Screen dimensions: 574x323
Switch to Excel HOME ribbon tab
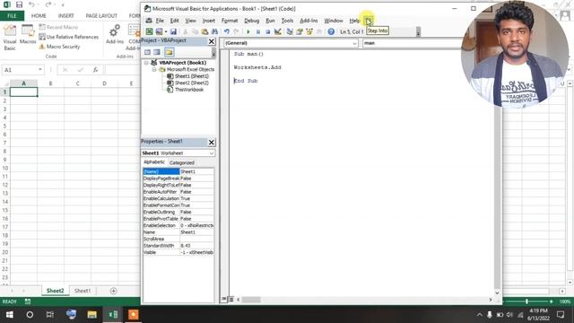pos(39,16)
